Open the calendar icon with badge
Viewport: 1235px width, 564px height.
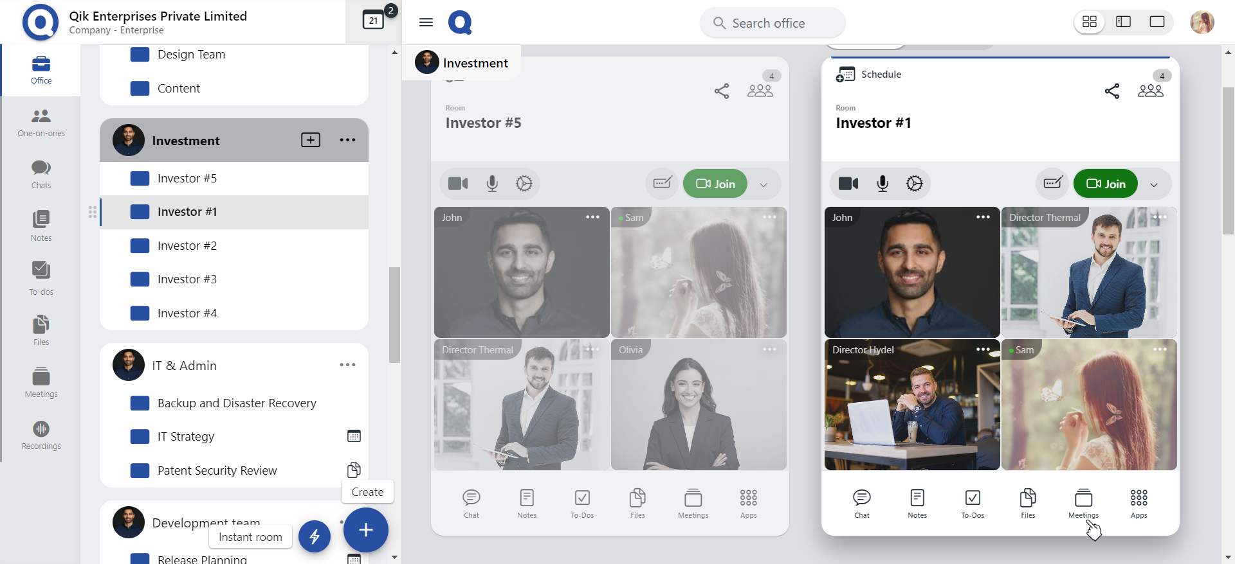(374, 21)
